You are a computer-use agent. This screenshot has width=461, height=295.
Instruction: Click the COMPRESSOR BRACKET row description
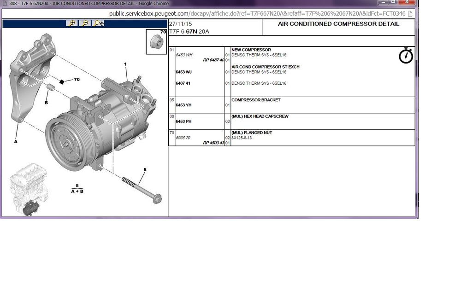pos(256,100)
